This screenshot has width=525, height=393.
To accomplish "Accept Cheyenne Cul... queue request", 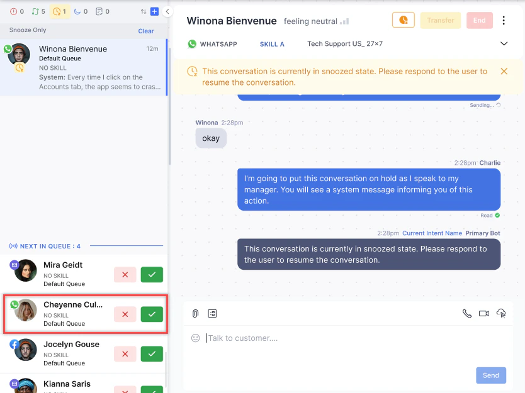I will (152, 314).
